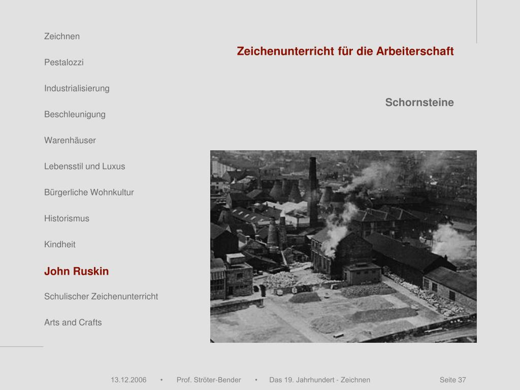
Task: Open the Warenhäuser entry
Action: (70, 140)
